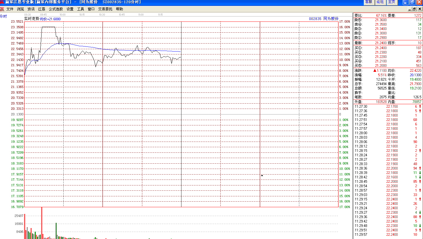Viewport: 423px width, 239px height.
Task: Click the 均价=21.6000 average price label
Action: point(50,19)
